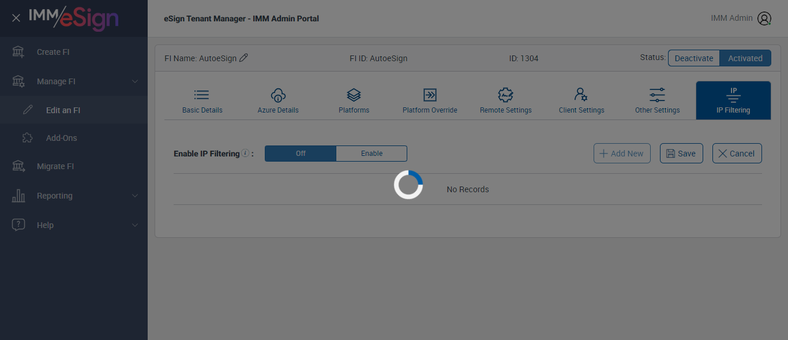This screenshot has width=788, height=340.
Task: Expand the Help chevron
Action: pos(135,225)
